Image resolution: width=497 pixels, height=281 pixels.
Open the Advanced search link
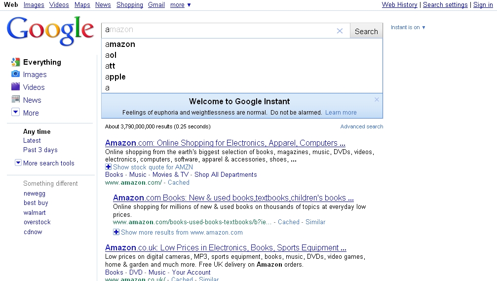point(362,126)
